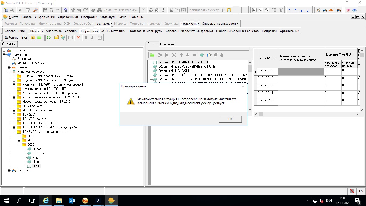Collapse the 2020 folder node
Viewport: 366px width, 206px height.
click(19, 145)
